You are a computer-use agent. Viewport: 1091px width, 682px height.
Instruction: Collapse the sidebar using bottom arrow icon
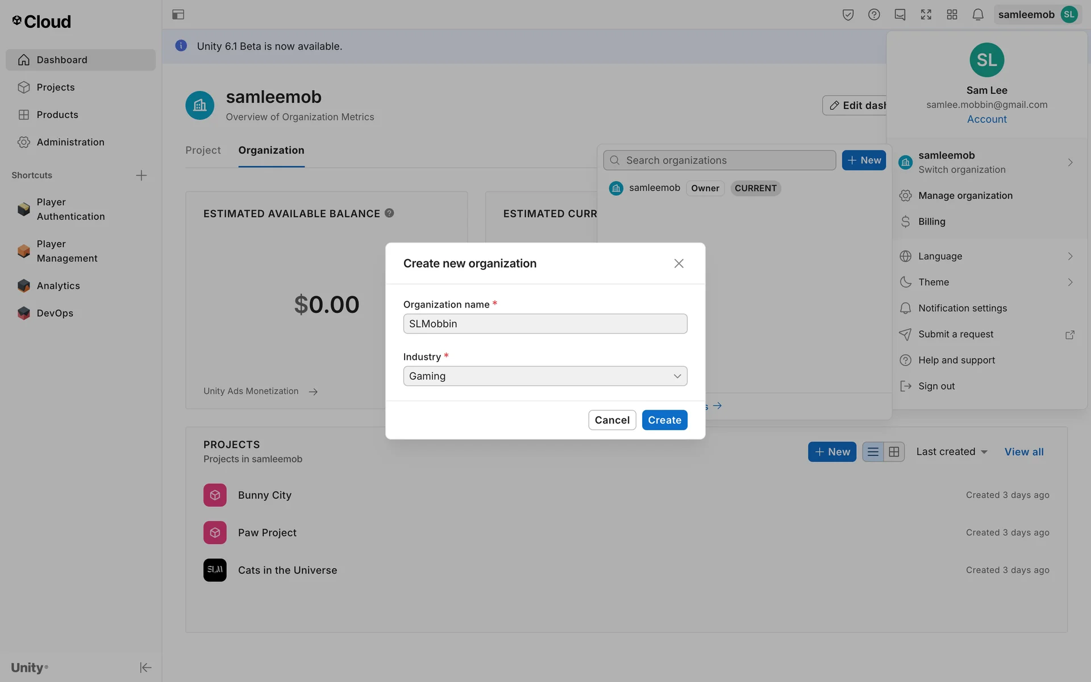click(x=145, y=667)
